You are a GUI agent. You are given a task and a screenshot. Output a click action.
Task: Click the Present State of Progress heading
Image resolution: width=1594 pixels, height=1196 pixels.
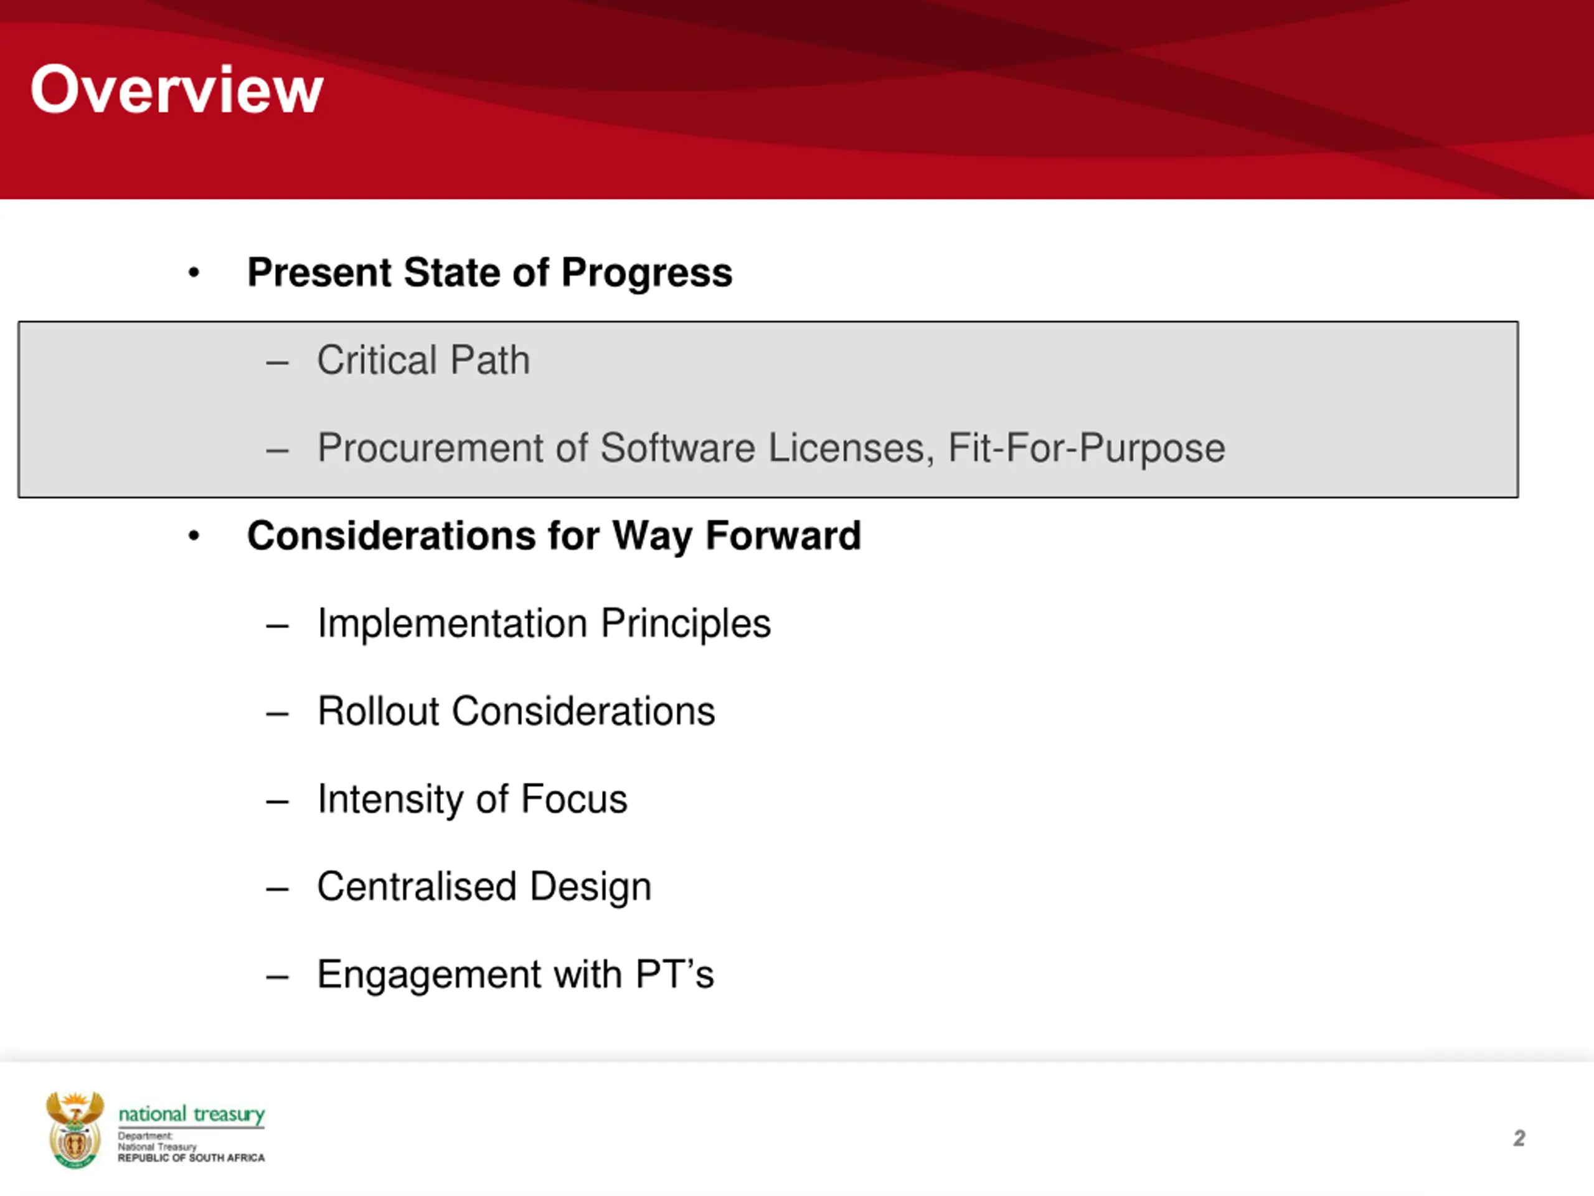pyautogui.click(x=489, y=272)
